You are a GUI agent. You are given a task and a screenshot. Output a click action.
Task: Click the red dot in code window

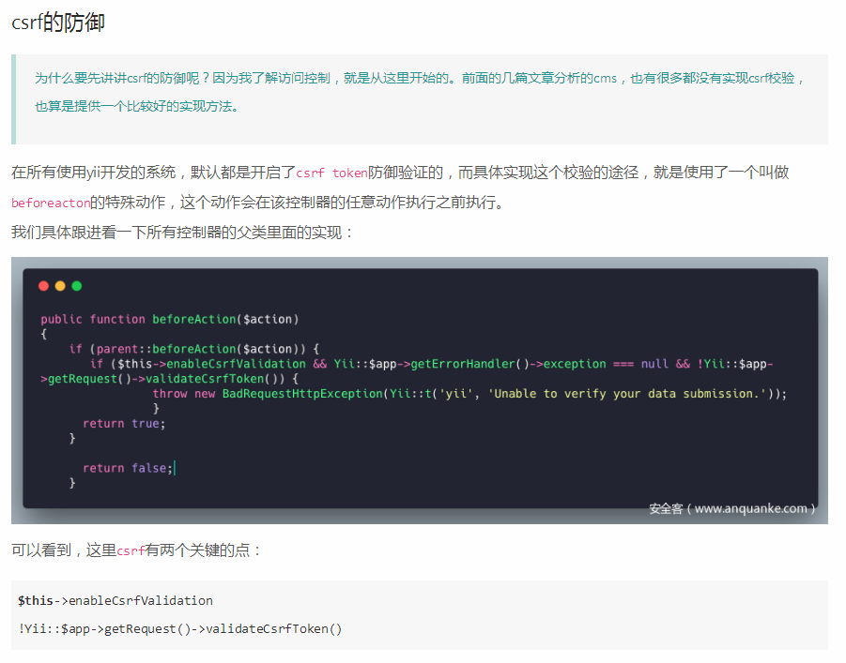pyautogui.click(x=43, y=286)
